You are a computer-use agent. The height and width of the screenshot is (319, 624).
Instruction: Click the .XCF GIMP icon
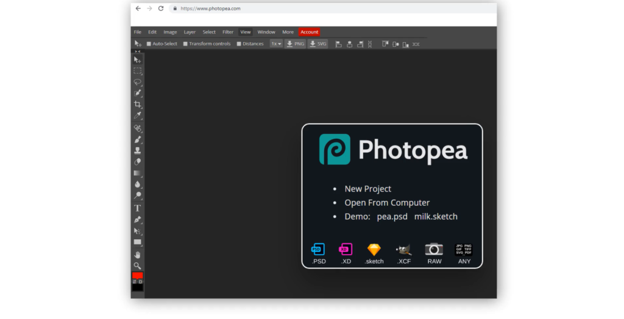click(x=404, y=250)
